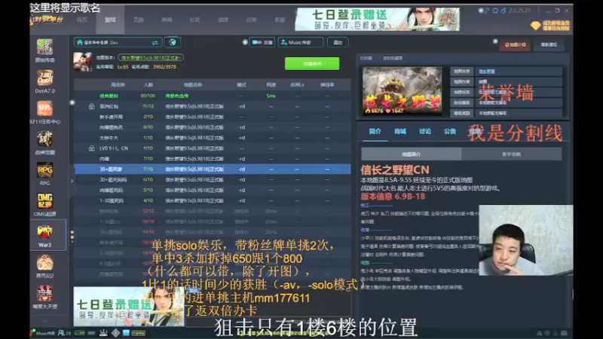Open the bottom-most sidebar game icon
The height and width of the screenshot is (339, 603).
pyautogui.click(x=44, y=294)
